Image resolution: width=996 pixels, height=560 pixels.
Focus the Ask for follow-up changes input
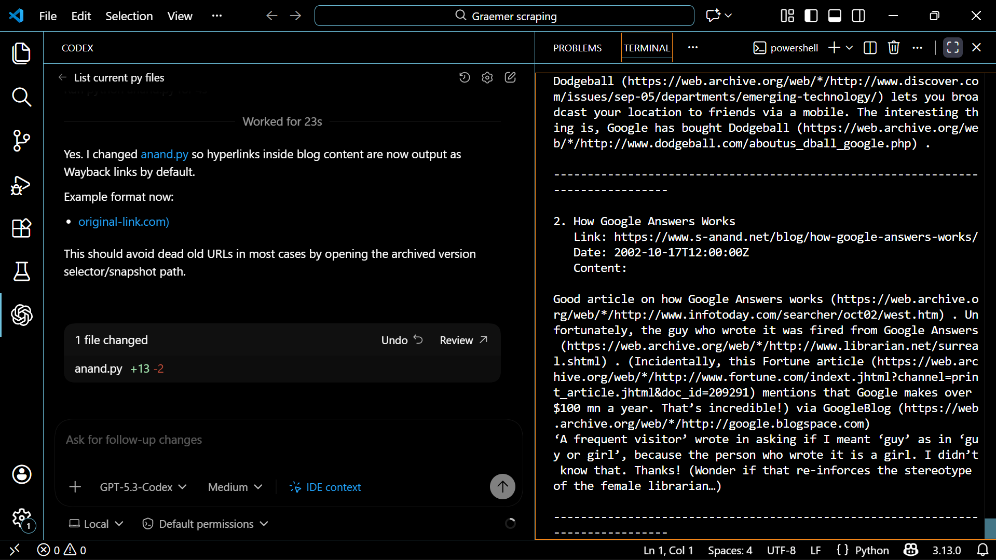[x=288, y=440]
